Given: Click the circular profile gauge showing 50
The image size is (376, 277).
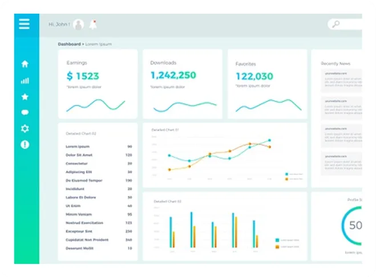Looking at the screenshot, I should pyautogui.click(x=352, y=226).
